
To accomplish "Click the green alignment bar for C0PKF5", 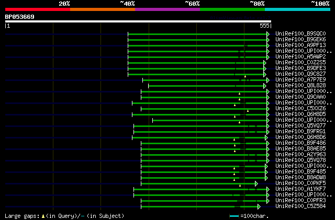I will tap(198, 184).
